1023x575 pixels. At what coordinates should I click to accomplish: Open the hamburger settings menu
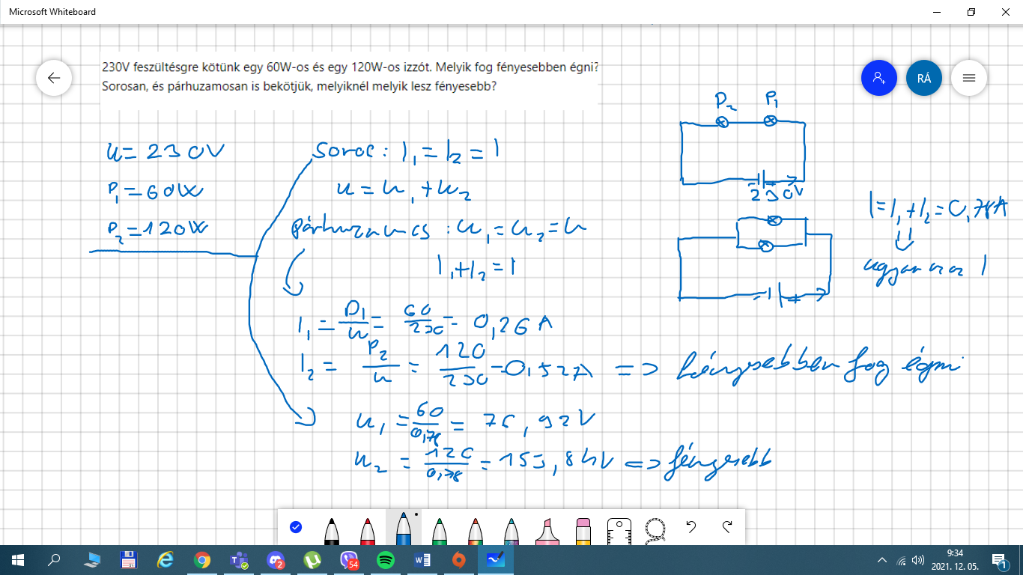pyautogui.click(x=968, y=78)
